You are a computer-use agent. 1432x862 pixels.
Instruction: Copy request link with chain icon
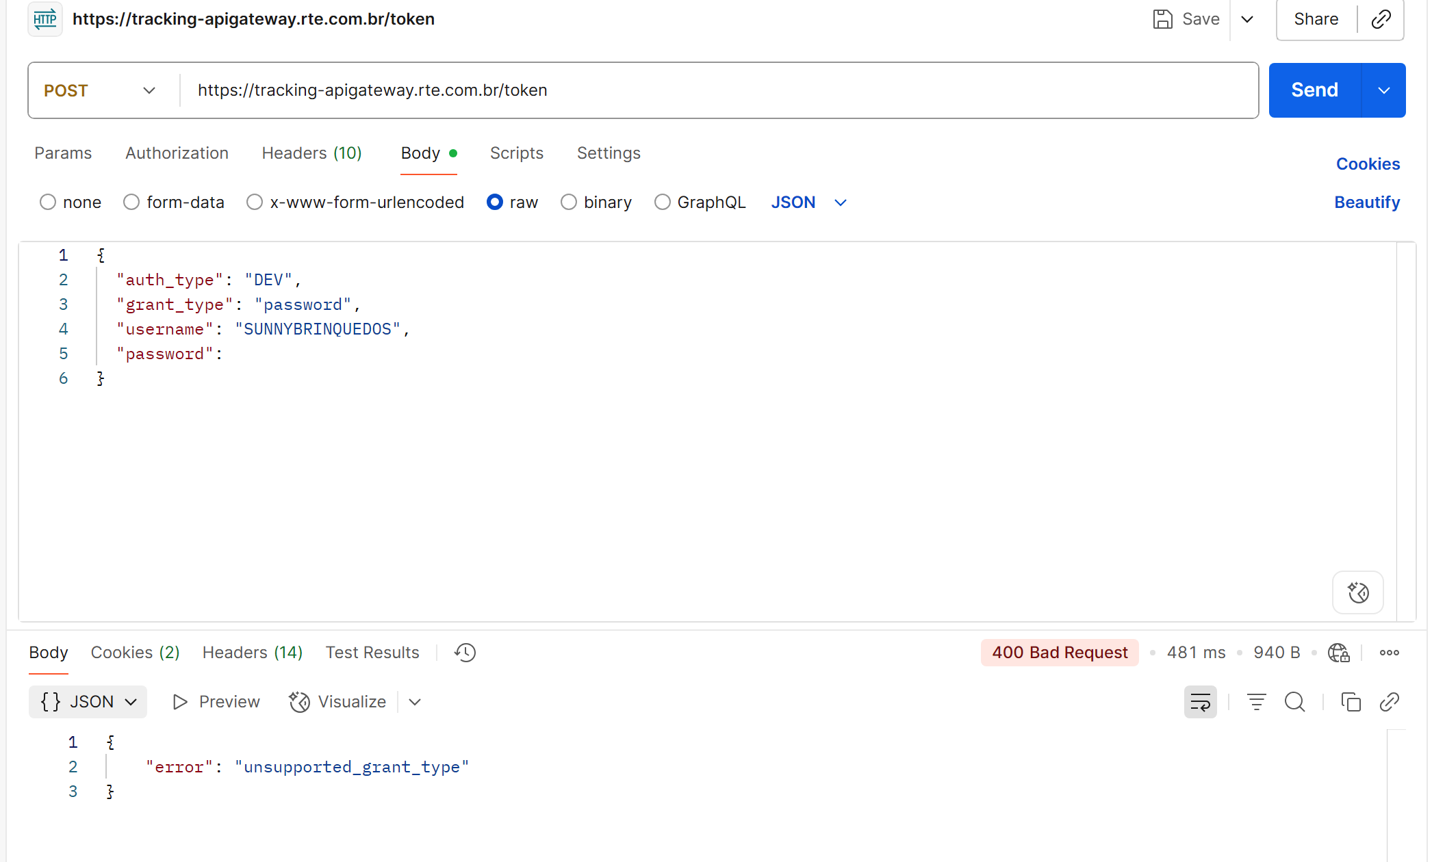point(1381,19)
